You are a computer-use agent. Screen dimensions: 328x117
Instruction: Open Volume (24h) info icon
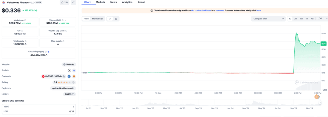62,20
